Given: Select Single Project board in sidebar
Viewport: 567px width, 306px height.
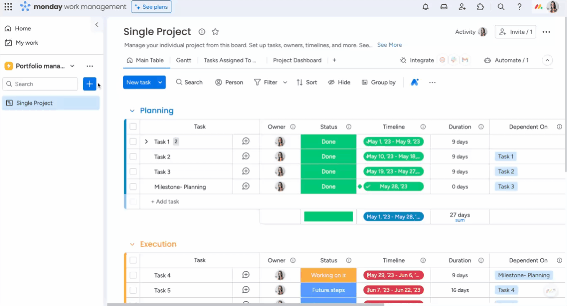Looking at the screenshot, I should (51, 103).
